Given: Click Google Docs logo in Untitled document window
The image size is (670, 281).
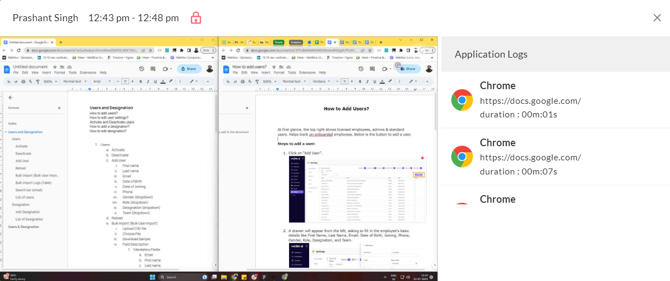Looking at the screenshot, I should pyautogui.click(x=7, y=70).
